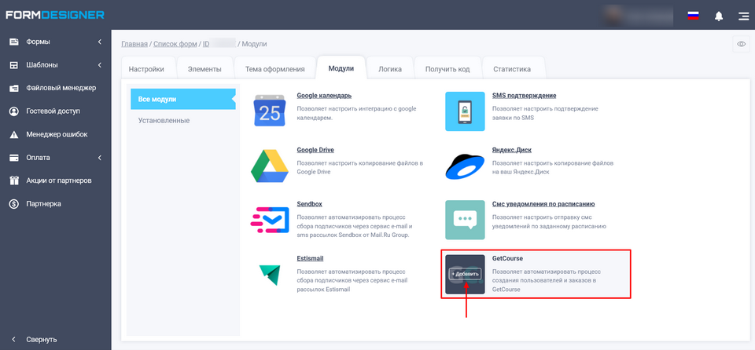Switch to the Логика tab

coord(390,69)
